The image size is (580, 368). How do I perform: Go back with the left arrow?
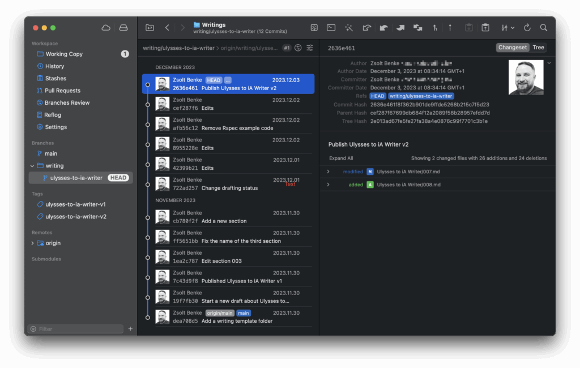pyautogui.click(x=167, y=28)
